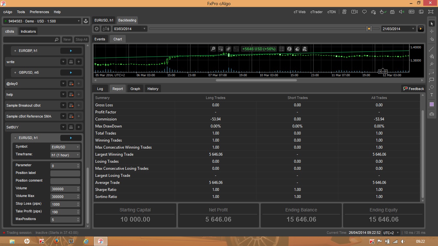The width and height of the screenshot is (438, 246).
Task: Select the text annotation tool
Action: [432, 95]
